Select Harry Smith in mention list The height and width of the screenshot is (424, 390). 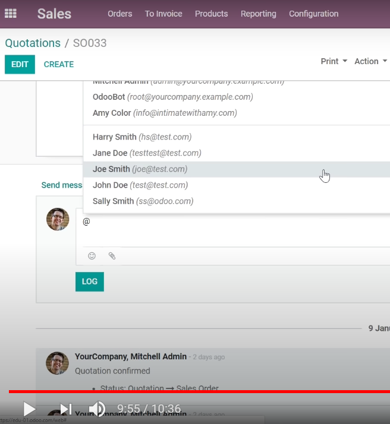click(237, 137)
